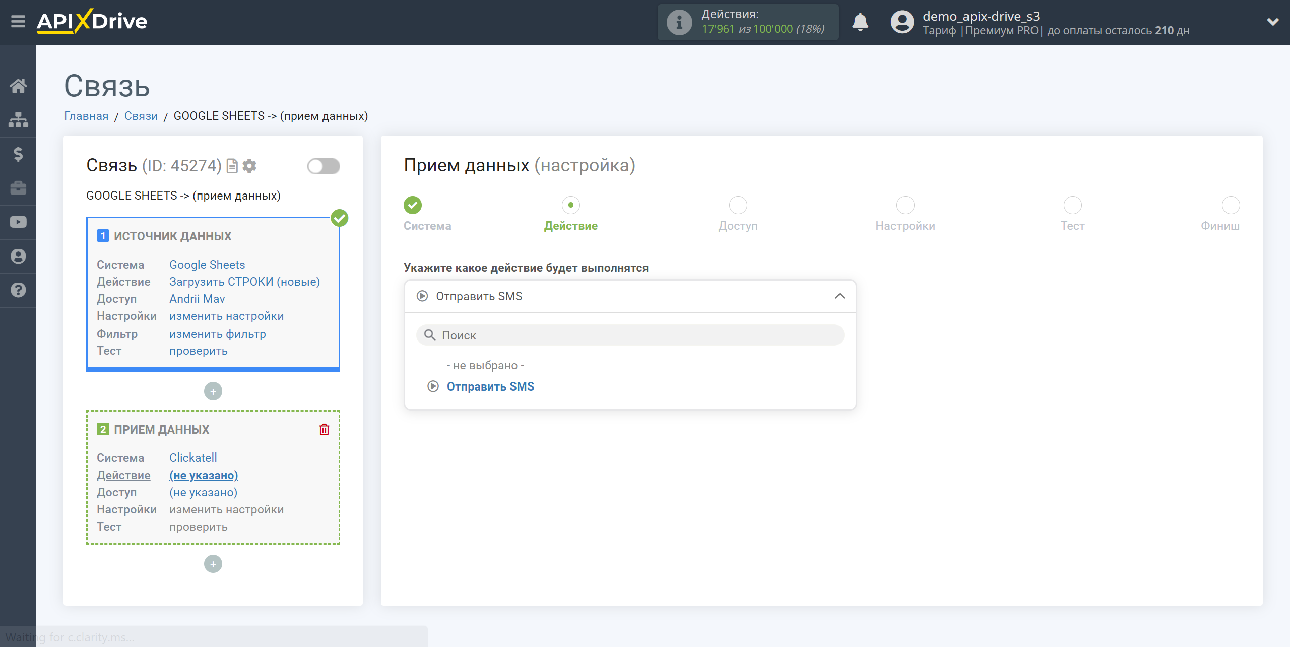Open the notifications bell
The width and height of the screenshot is (1290, 647).
[x=860, y=22]
